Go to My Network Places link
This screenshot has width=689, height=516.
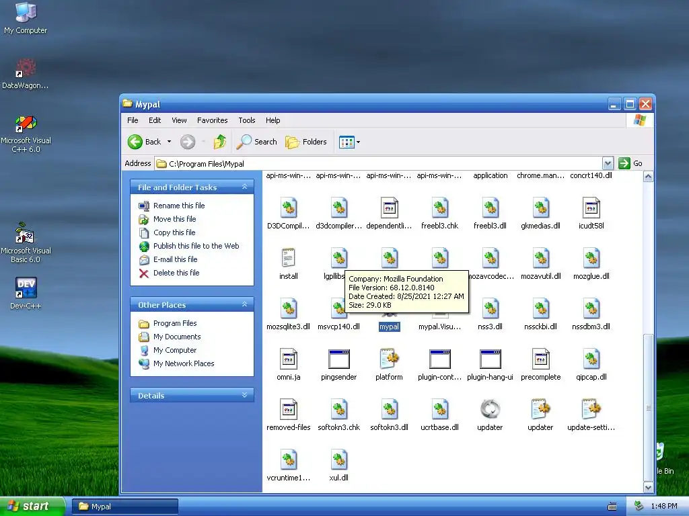click(x=184, y=363)
